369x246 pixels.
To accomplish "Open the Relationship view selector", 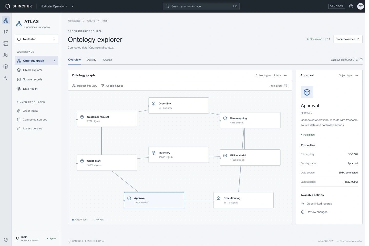I will pos(85,86).
